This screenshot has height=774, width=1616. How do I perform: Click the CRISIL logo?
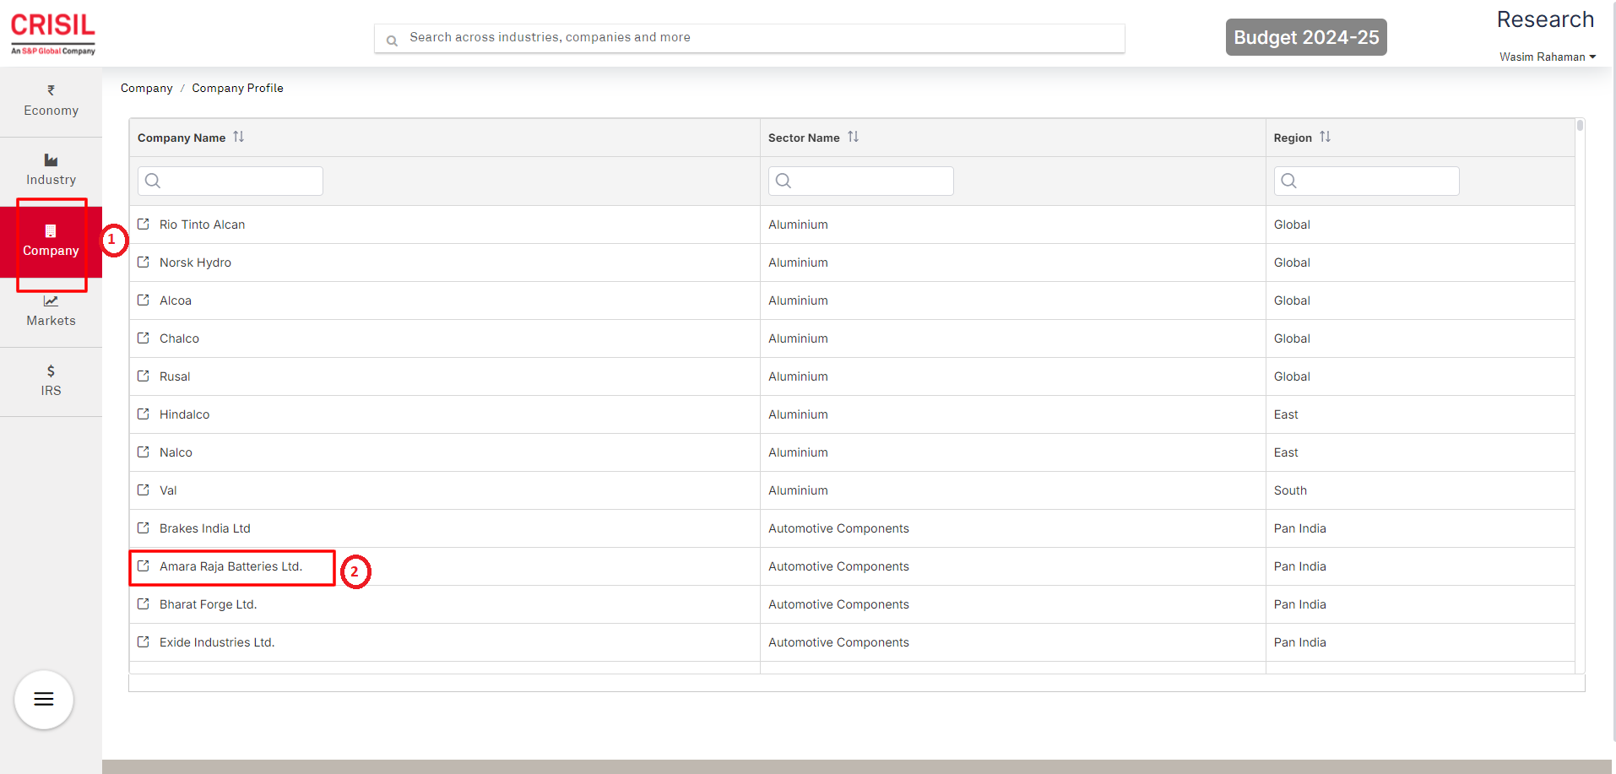point(53,34)
